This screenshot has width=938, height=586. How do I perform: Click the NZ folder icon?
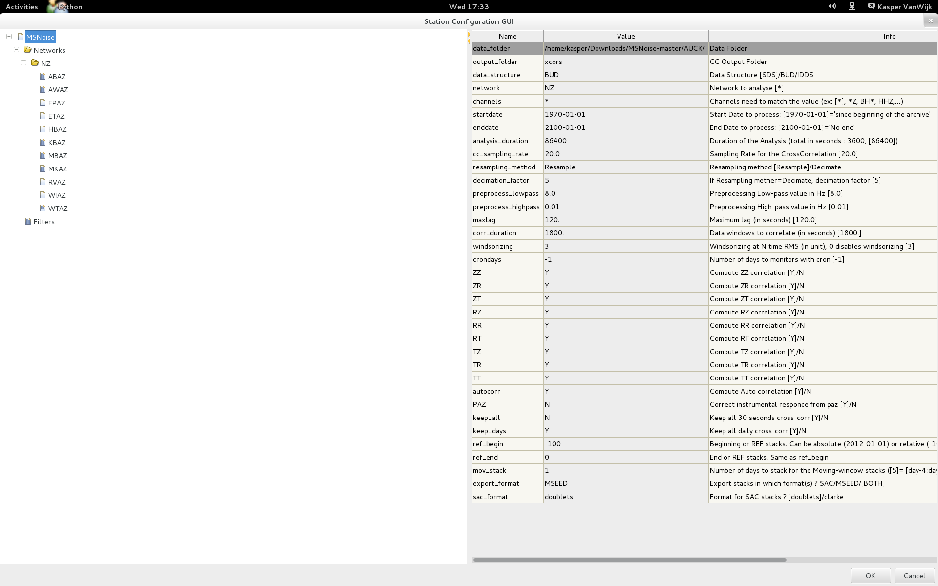tap(35, 63)
